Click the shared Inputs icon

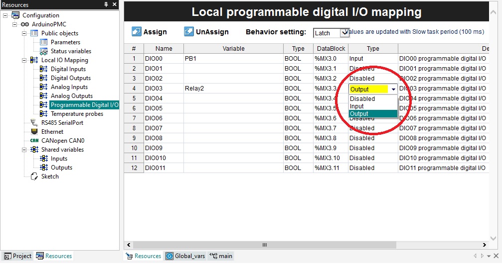tap(44, 158)
